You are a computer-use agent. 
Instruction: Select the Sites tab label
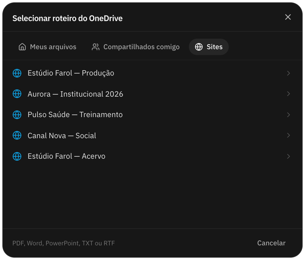click(215, 47)
